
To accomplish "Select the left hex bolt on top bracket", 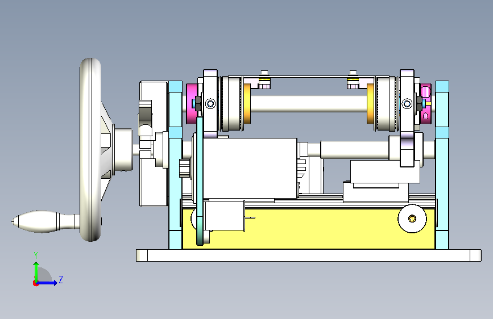I will [264, 79].
